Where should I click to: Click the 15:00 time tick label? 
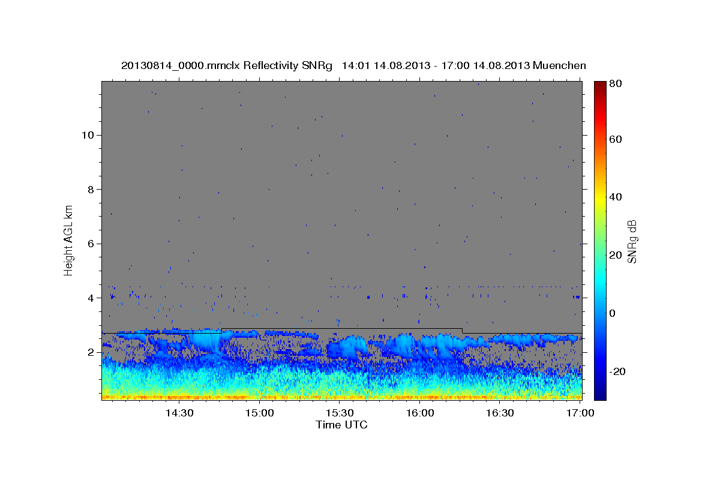[259, 413]
